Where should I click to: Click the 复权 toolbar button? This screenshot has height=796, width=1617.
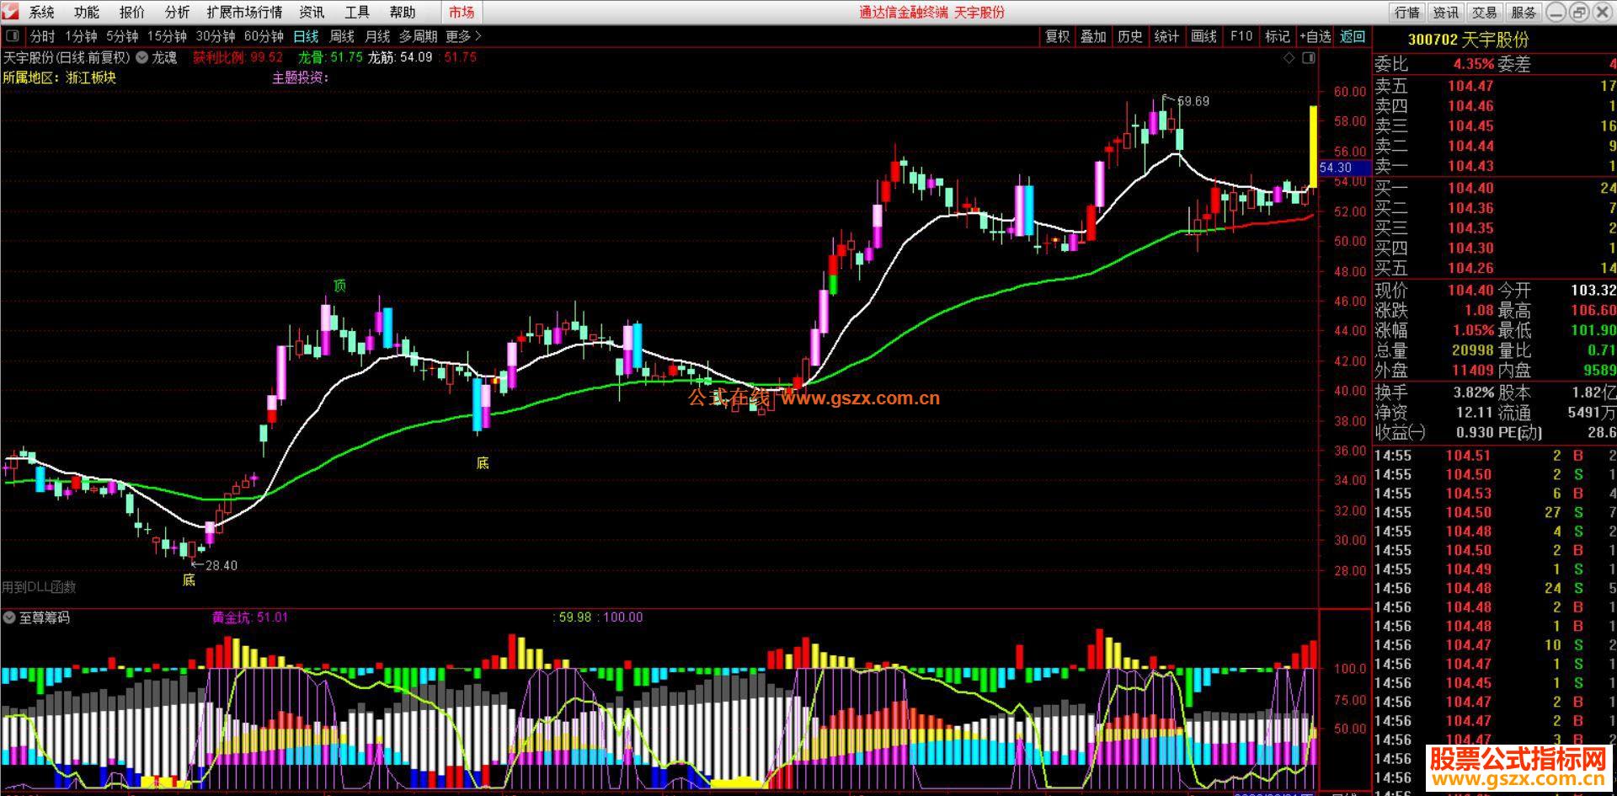click(1057, 36)
